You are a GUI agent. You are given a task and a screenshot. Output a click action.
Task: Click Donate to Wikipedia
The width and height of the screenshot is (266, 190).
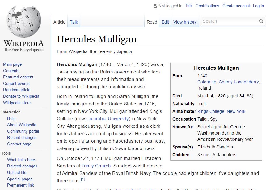[x=21, y=96]
